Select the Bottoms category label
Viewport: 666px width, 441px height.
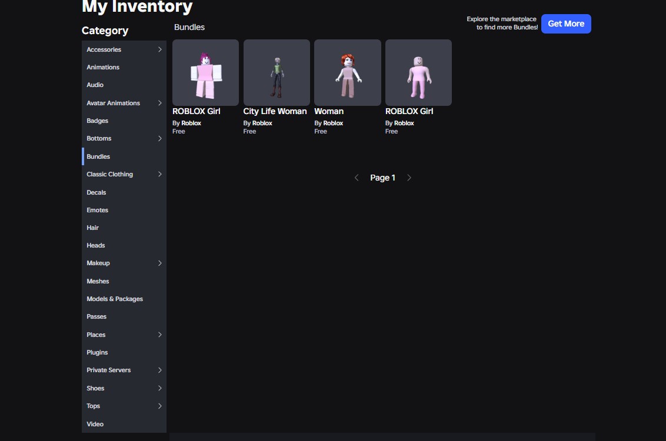tap(99, 138)
